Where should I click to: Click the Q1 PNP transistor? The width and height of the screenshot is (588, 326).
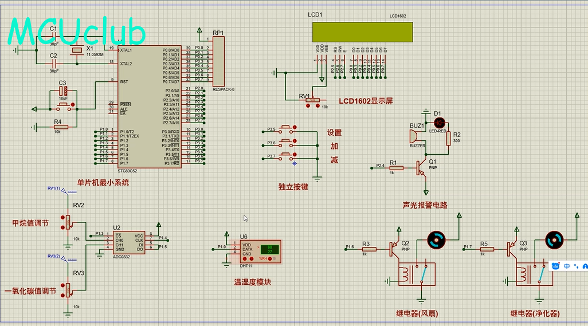tap(421, 167)
